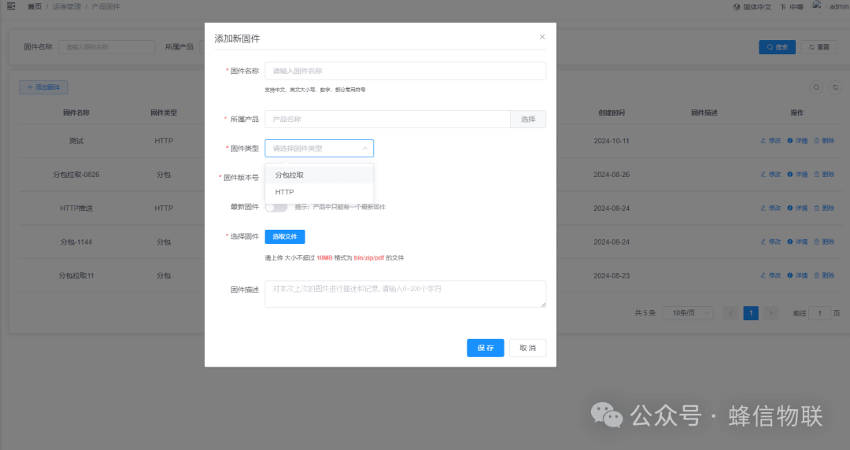This screenshot has height=450, width=850.
Task: Open 详情 for the 测试 row
Action: click(x=797, y=141)
